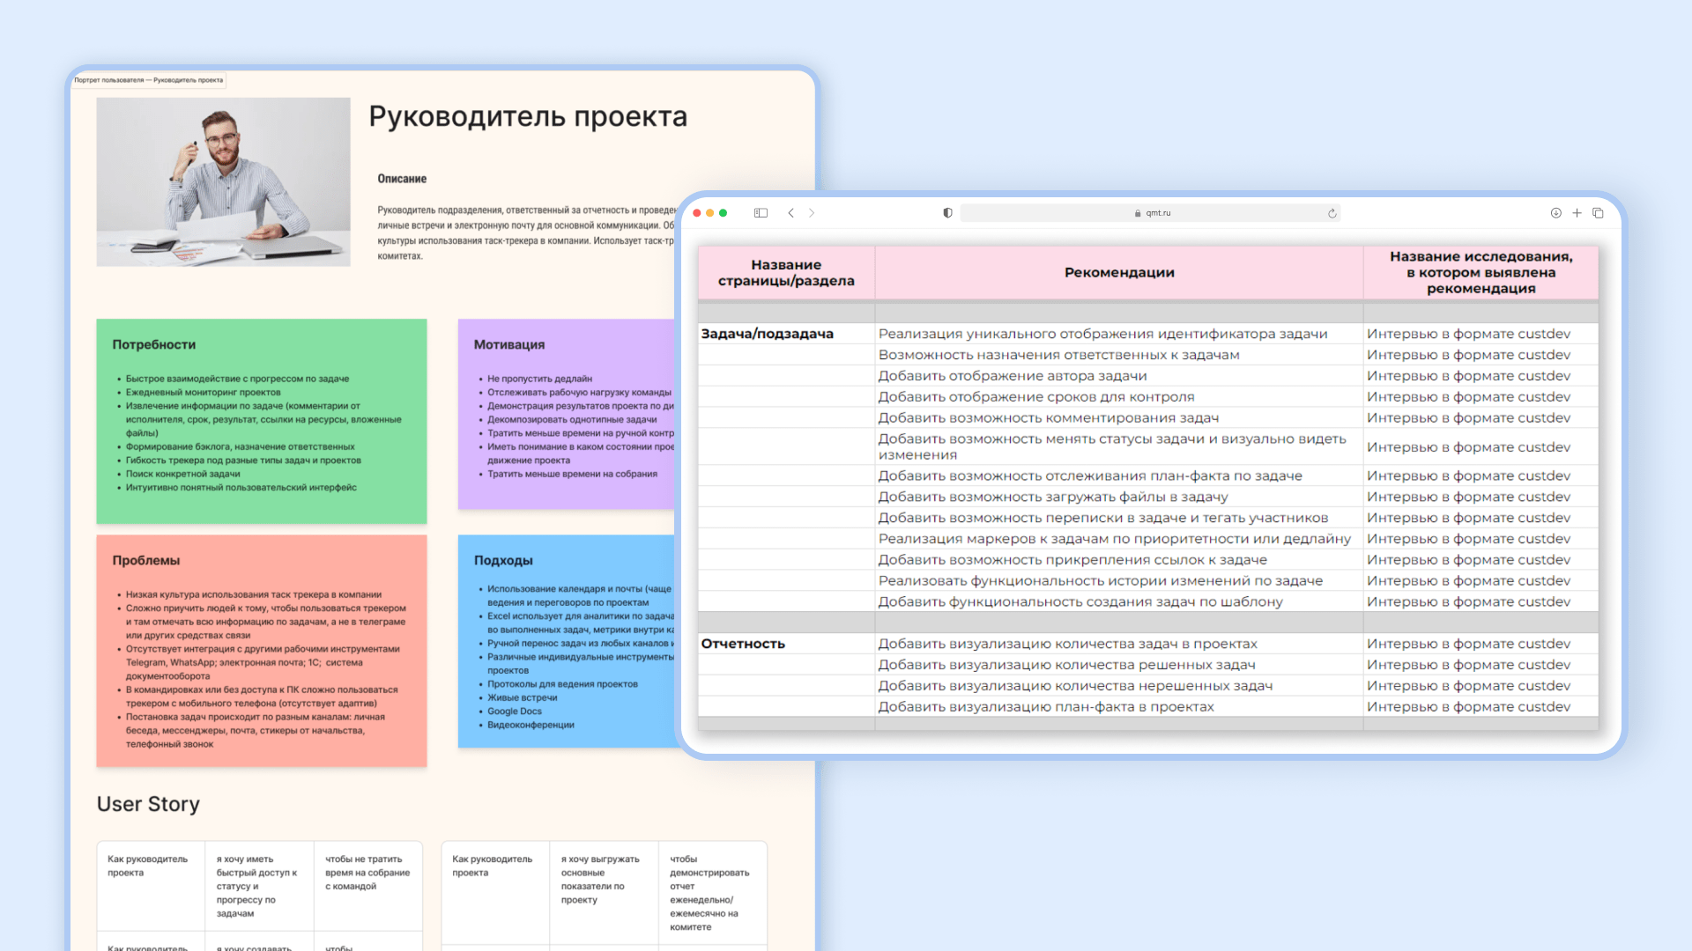The width and height of the screenshot is (1692, 951).
Task: Click the Задача/подзадача row label
Action: [x=767, y=334]
